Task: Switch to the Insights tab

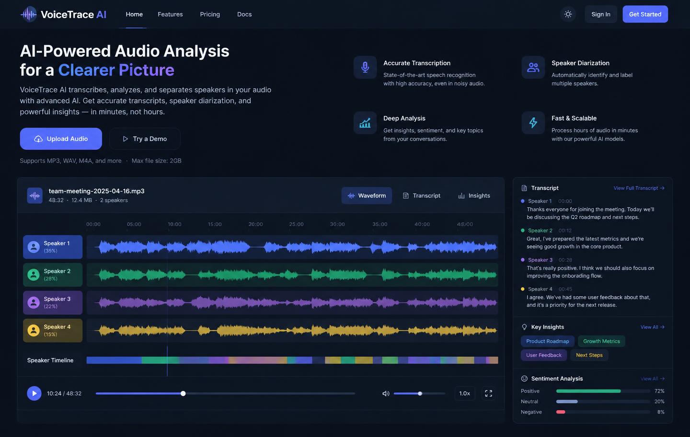Action: coord(474,195)
